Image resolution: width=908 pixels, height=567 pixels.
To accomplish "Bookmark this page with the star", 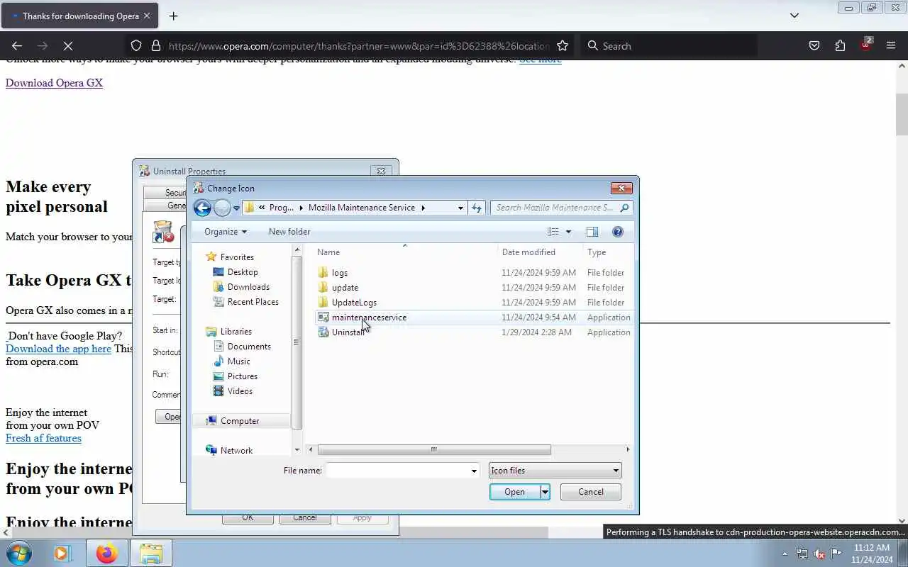I will pos(563,46).
